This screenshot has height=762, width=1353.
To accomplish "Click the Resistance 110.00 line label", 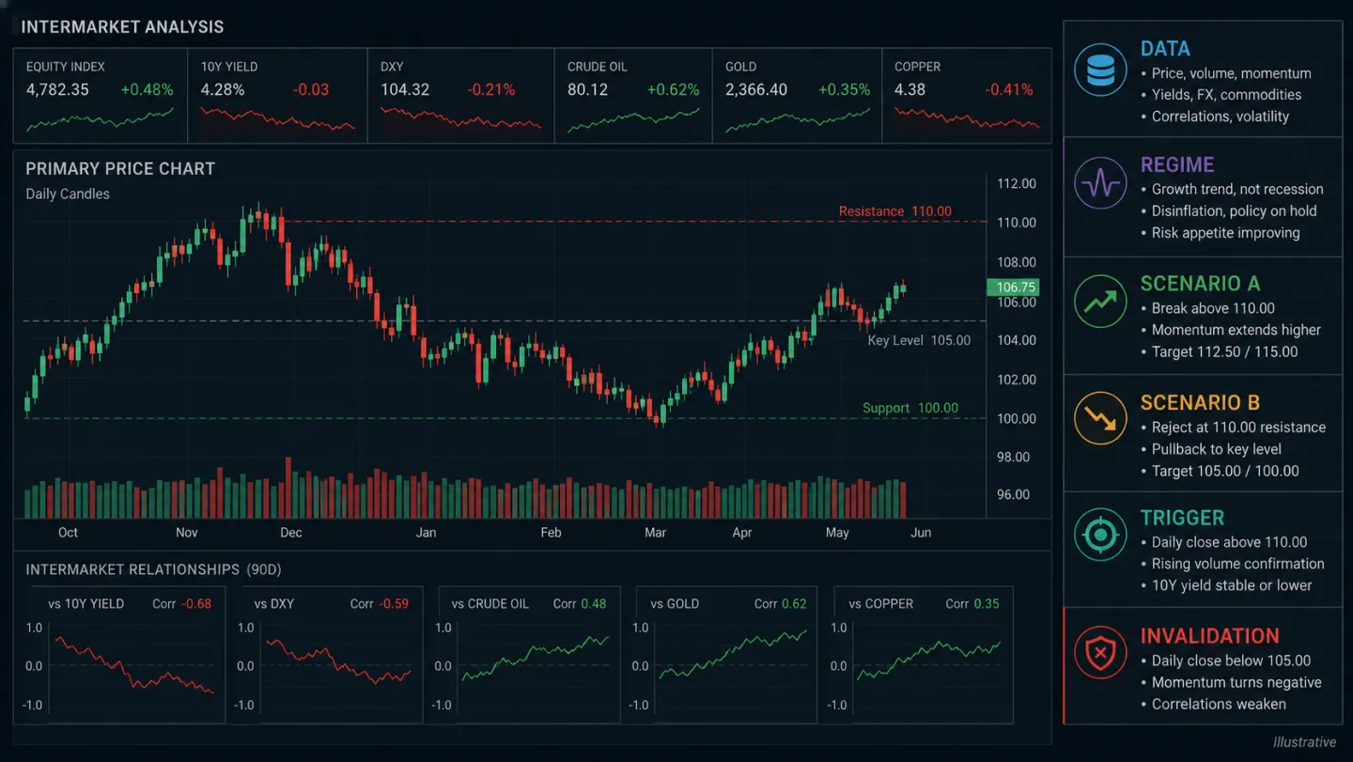I will point(895,211).
